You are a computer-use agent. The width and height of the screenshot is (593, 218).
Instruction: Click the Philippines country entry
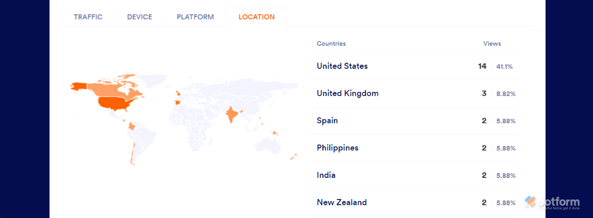click(x=338, y=148)
